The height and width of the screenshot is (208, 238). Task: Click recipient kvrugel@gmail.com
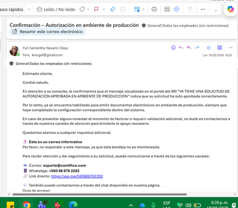pyautogui.click(x=47, y=55)
